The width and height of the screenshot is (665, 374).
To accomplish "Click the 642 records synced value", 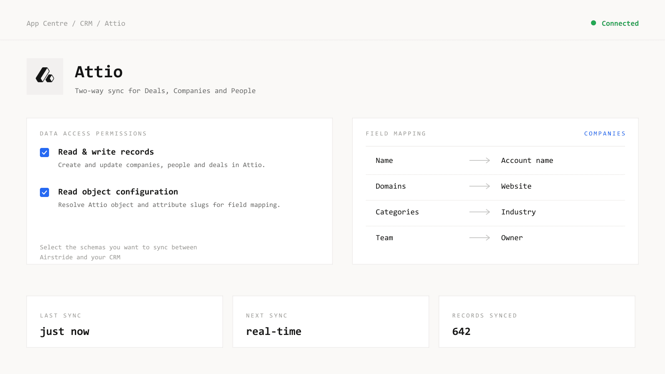I will tap(461, 331).
